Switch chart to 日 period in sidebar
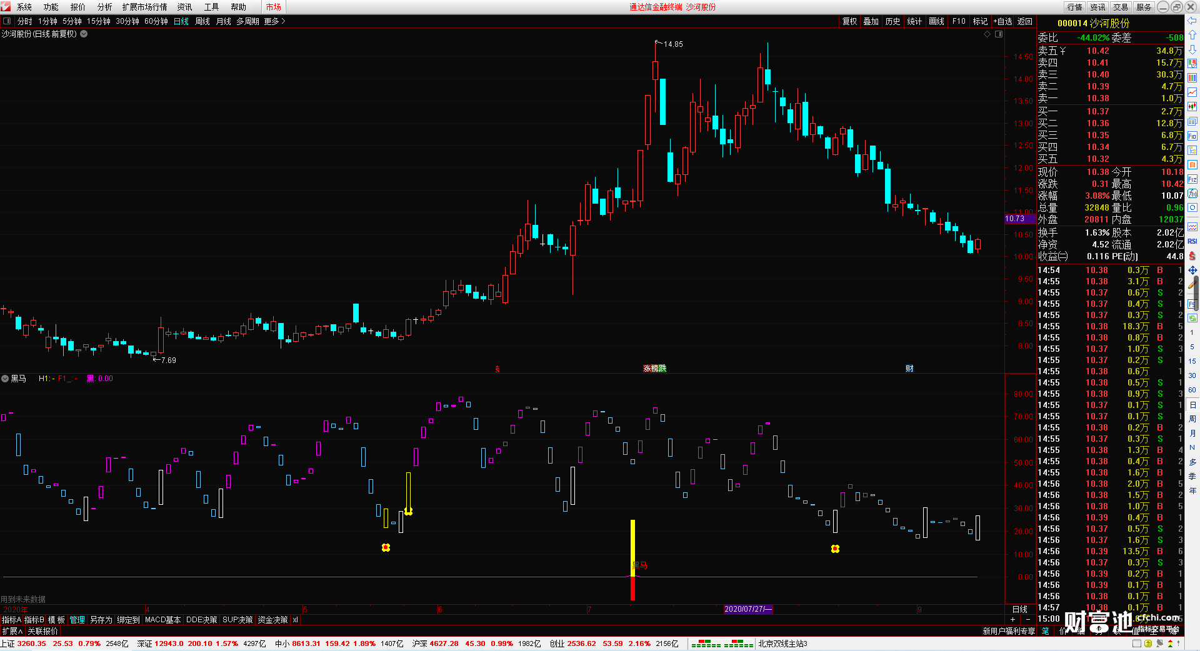 pos(1192,405)
